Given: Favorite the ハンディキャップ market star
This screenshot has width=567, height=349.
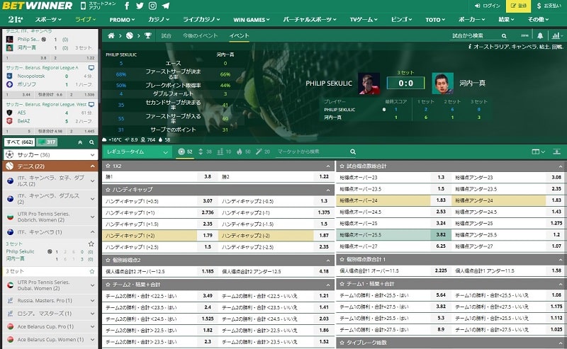Looking at the screenshot, I should point(108,189).
